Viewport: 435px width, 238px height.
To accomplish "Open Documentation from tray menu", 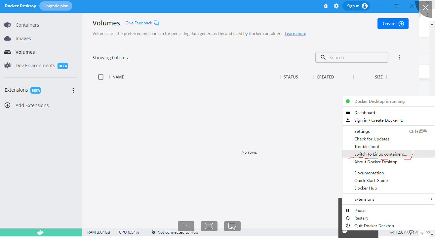I will [x=388, y=173].
